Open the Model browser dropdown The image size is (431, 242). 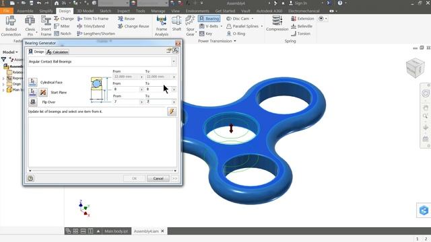point(10,52)
